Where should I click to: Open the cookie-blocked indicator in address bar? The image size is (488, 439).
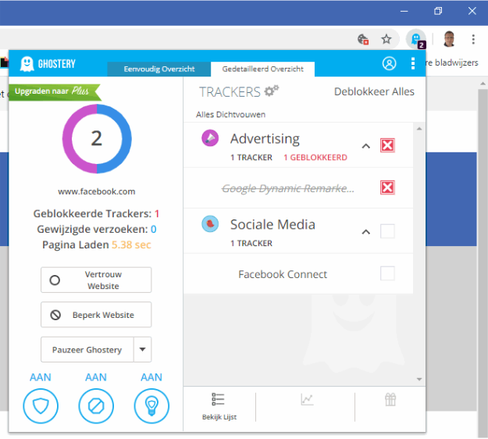pyautogui.click(x=363, y=39)
